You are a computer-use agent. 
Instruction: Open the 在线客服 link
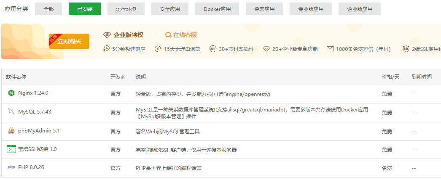185,35
